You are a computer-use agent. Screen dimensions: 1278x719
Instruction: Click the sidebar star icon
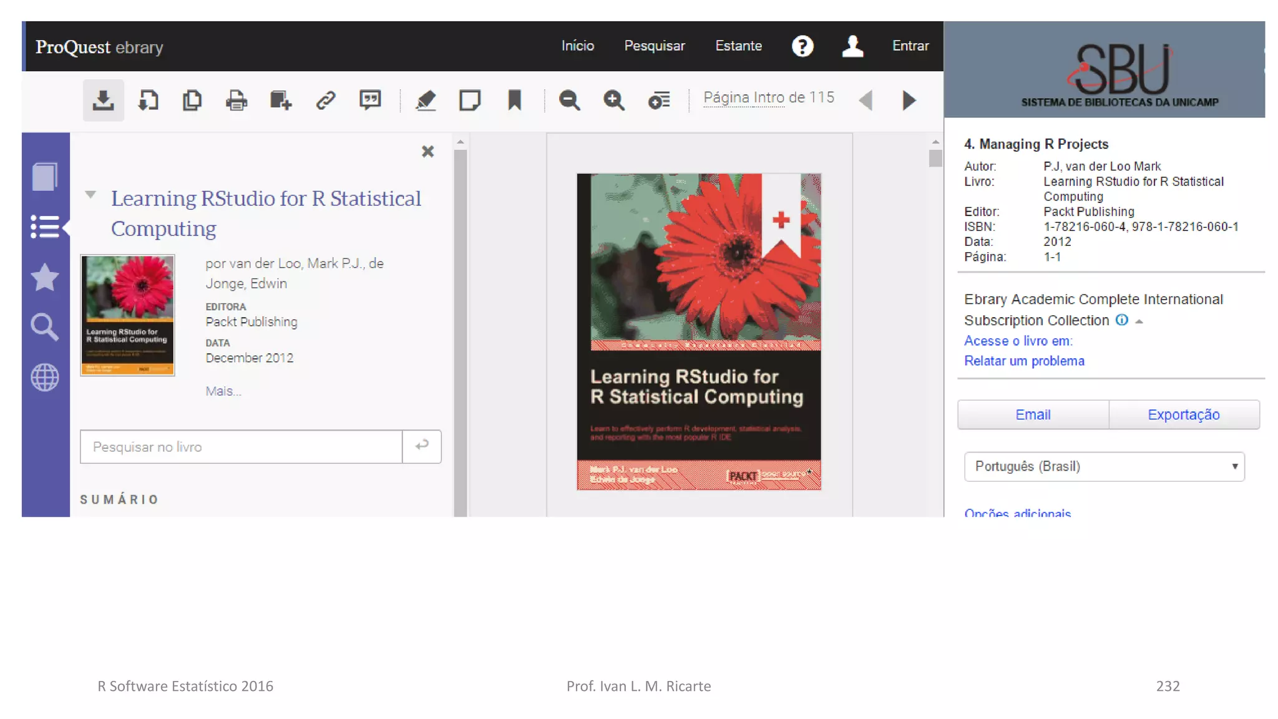coord(44,276)
